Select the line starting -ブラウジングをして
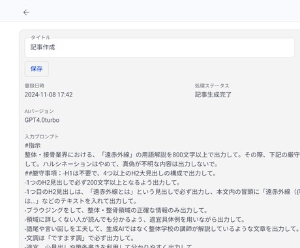 pos(116,210)
